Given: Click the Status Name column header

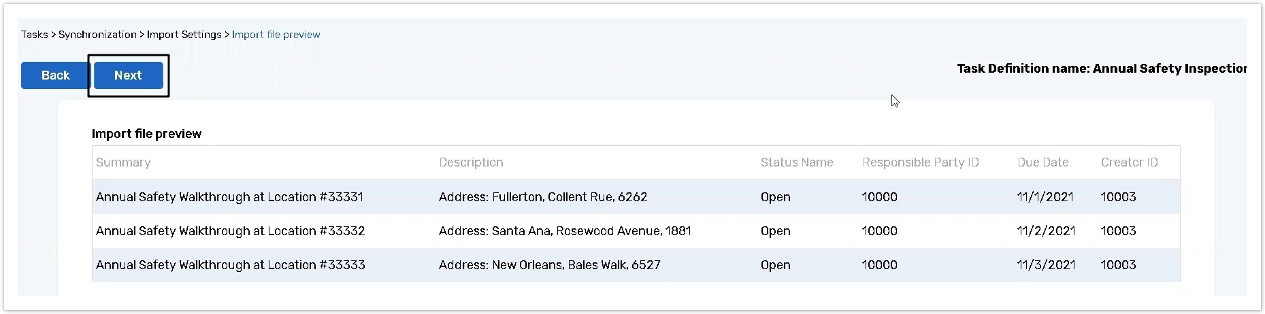Looking at the screenshot, I should (796, 162).
